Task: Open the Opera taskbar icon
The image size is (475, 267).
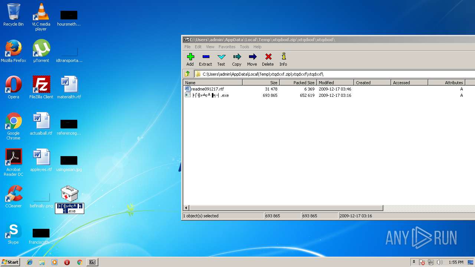Action: [67, 262]
